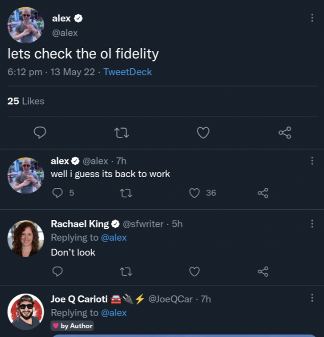The height and width of the screenshot is (337, 324).
Task: Open the TweetDeck source link
Action: coord(127,72)
